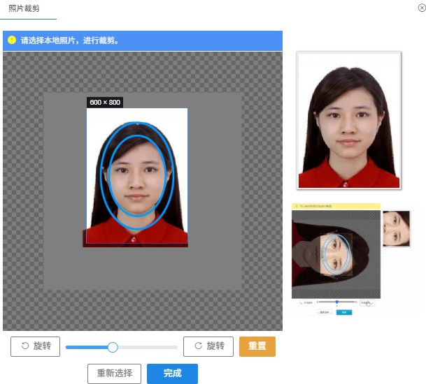
Task: Click 重新选择 to choose another photo
Action: tap(115, 374)
